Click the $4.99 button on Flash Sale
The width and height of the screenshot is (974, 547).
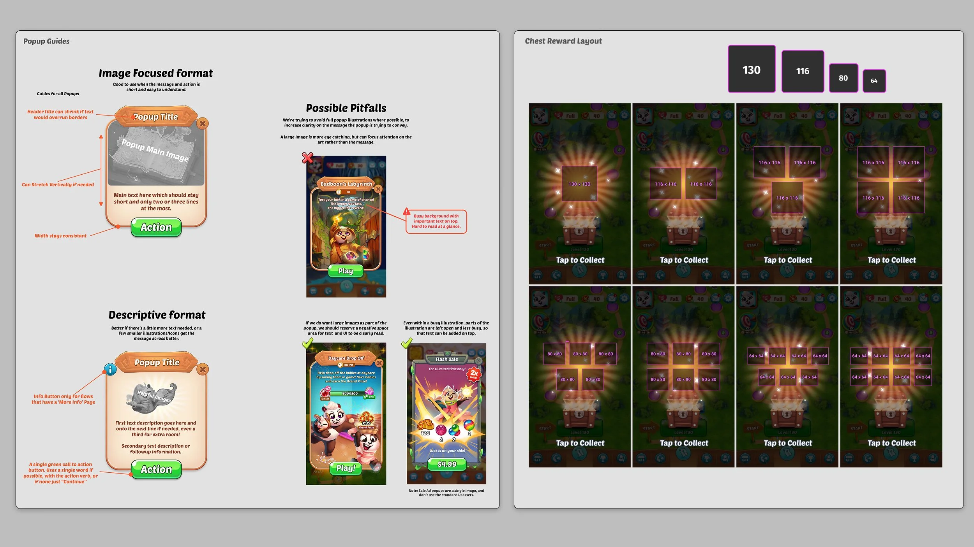(x=447, y=464)
